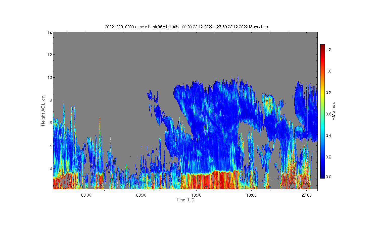Click the colorbar value '1.0'

(x=328, y=71)
